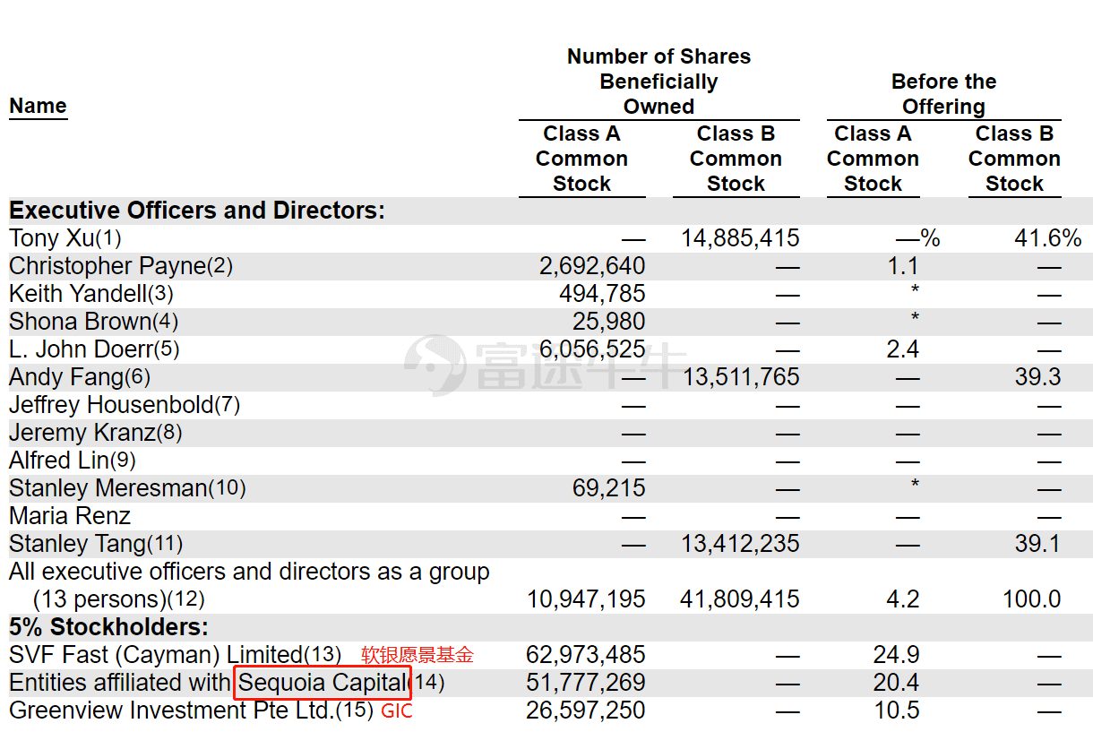
Task: Open footnote (1) next to Tony Xu
Action: tap(108, 239)
